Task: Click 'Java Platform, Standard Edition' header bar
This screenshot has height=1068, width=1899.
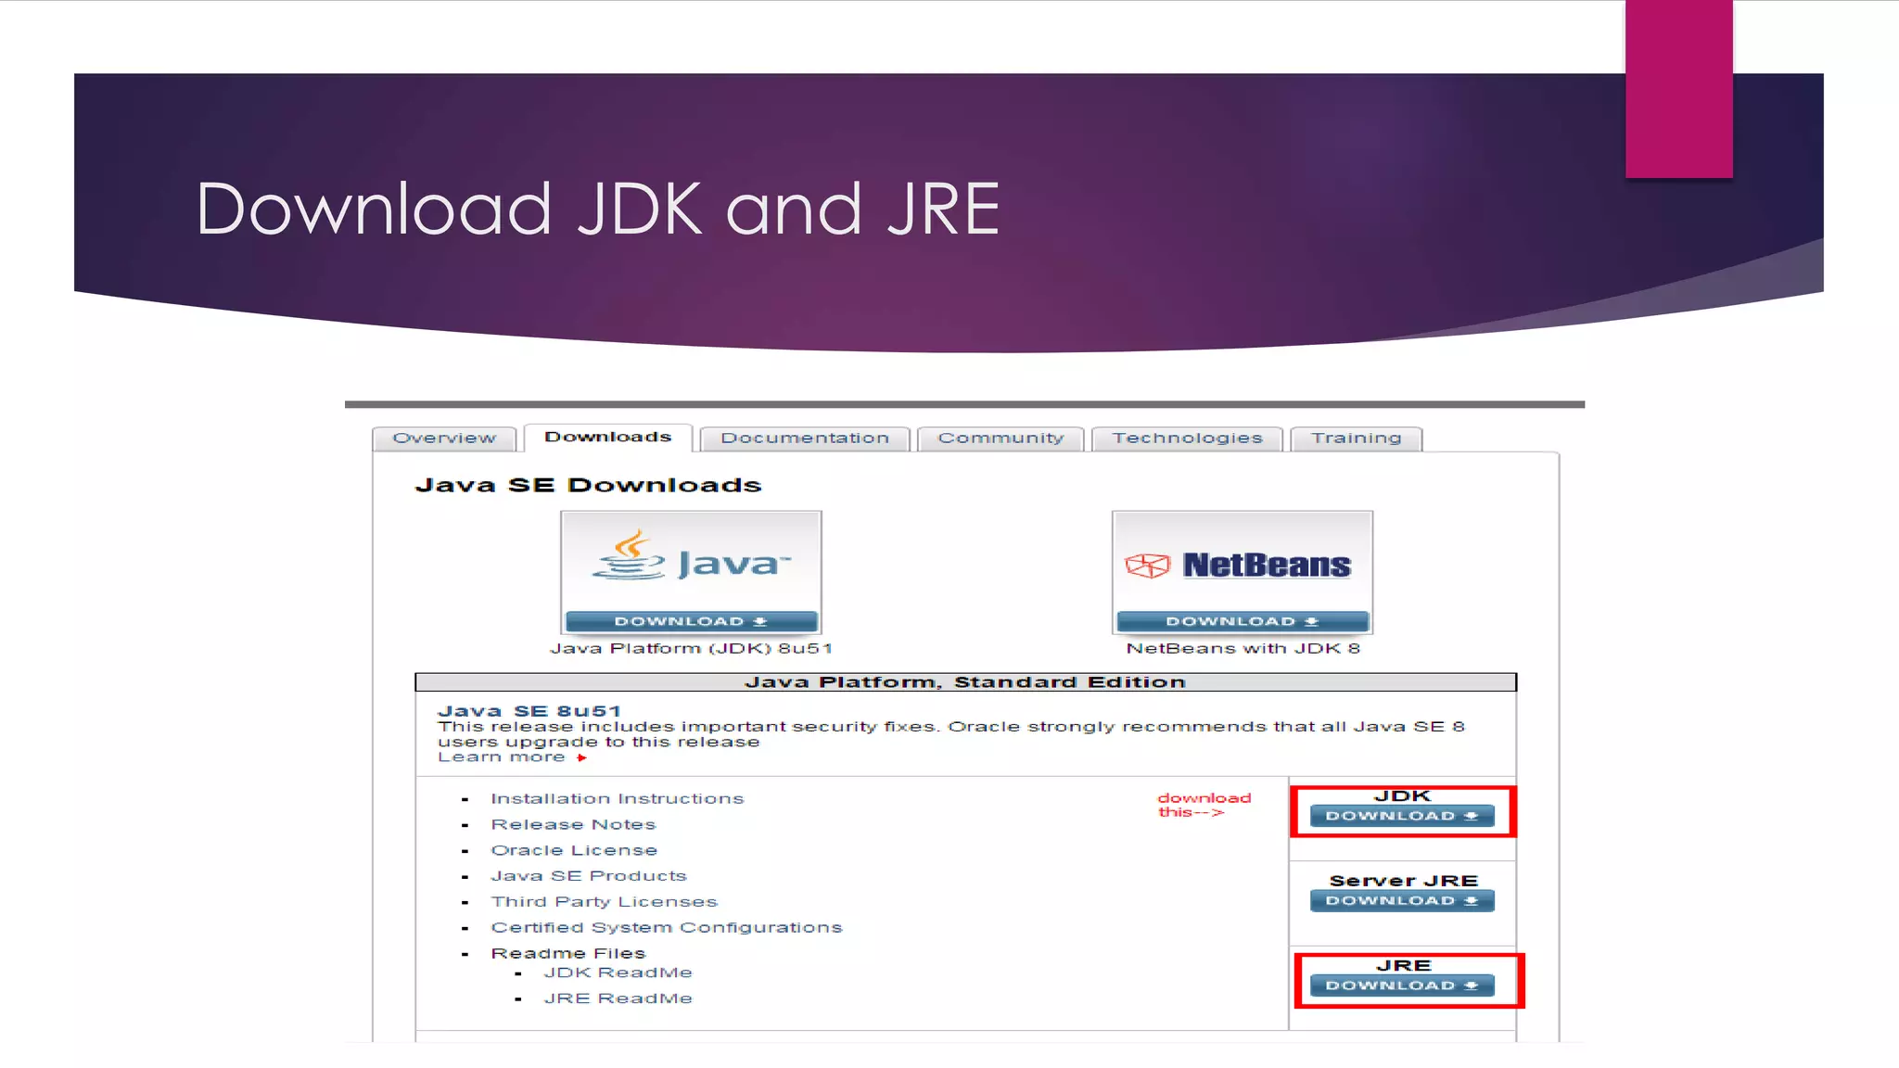Action: 965,682
